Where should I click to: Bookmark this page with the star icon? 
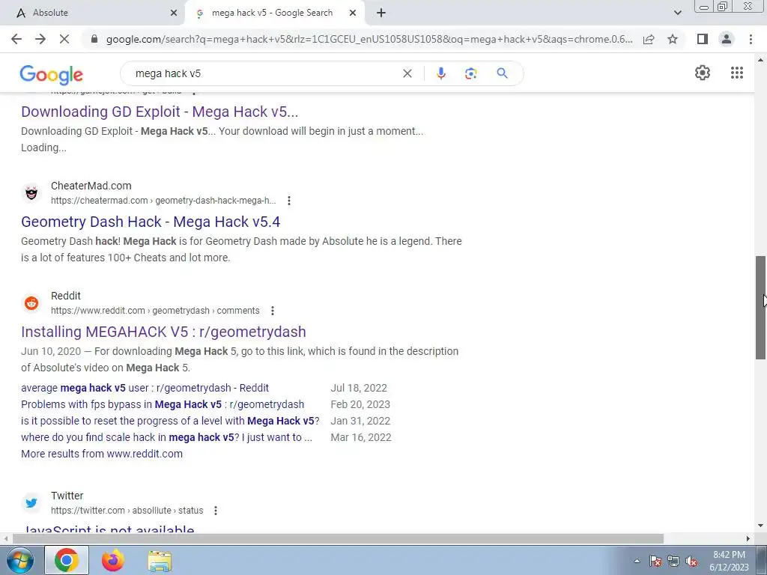pyautogui.click(x=673, y=39)
